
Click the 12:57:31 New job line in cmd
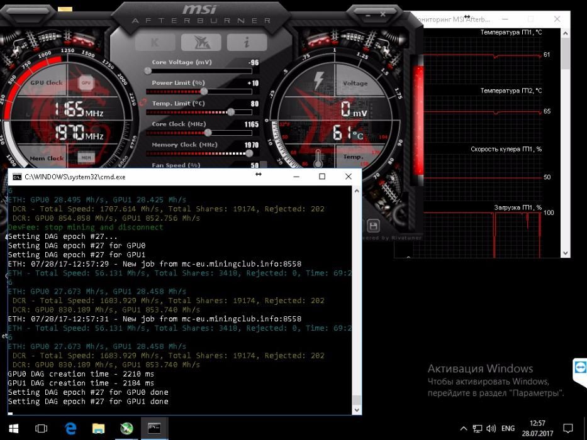(x=155, y=319)
